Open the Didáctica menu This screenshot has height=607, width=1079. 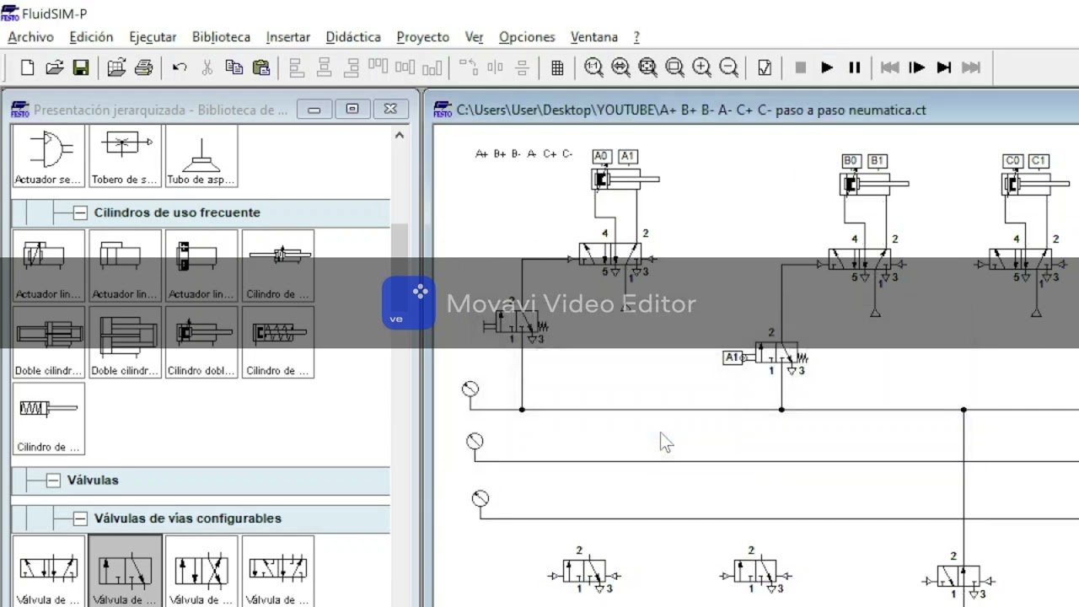[353, 37]
